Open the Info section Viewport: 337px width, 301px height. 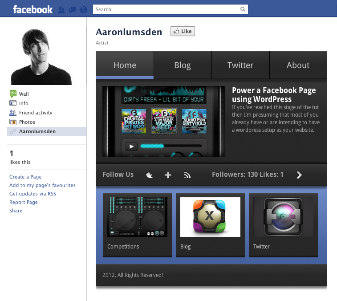pos(24,103)
